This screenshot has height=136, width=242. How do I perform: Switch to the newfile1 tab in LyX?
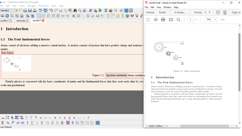click(5, 21)
